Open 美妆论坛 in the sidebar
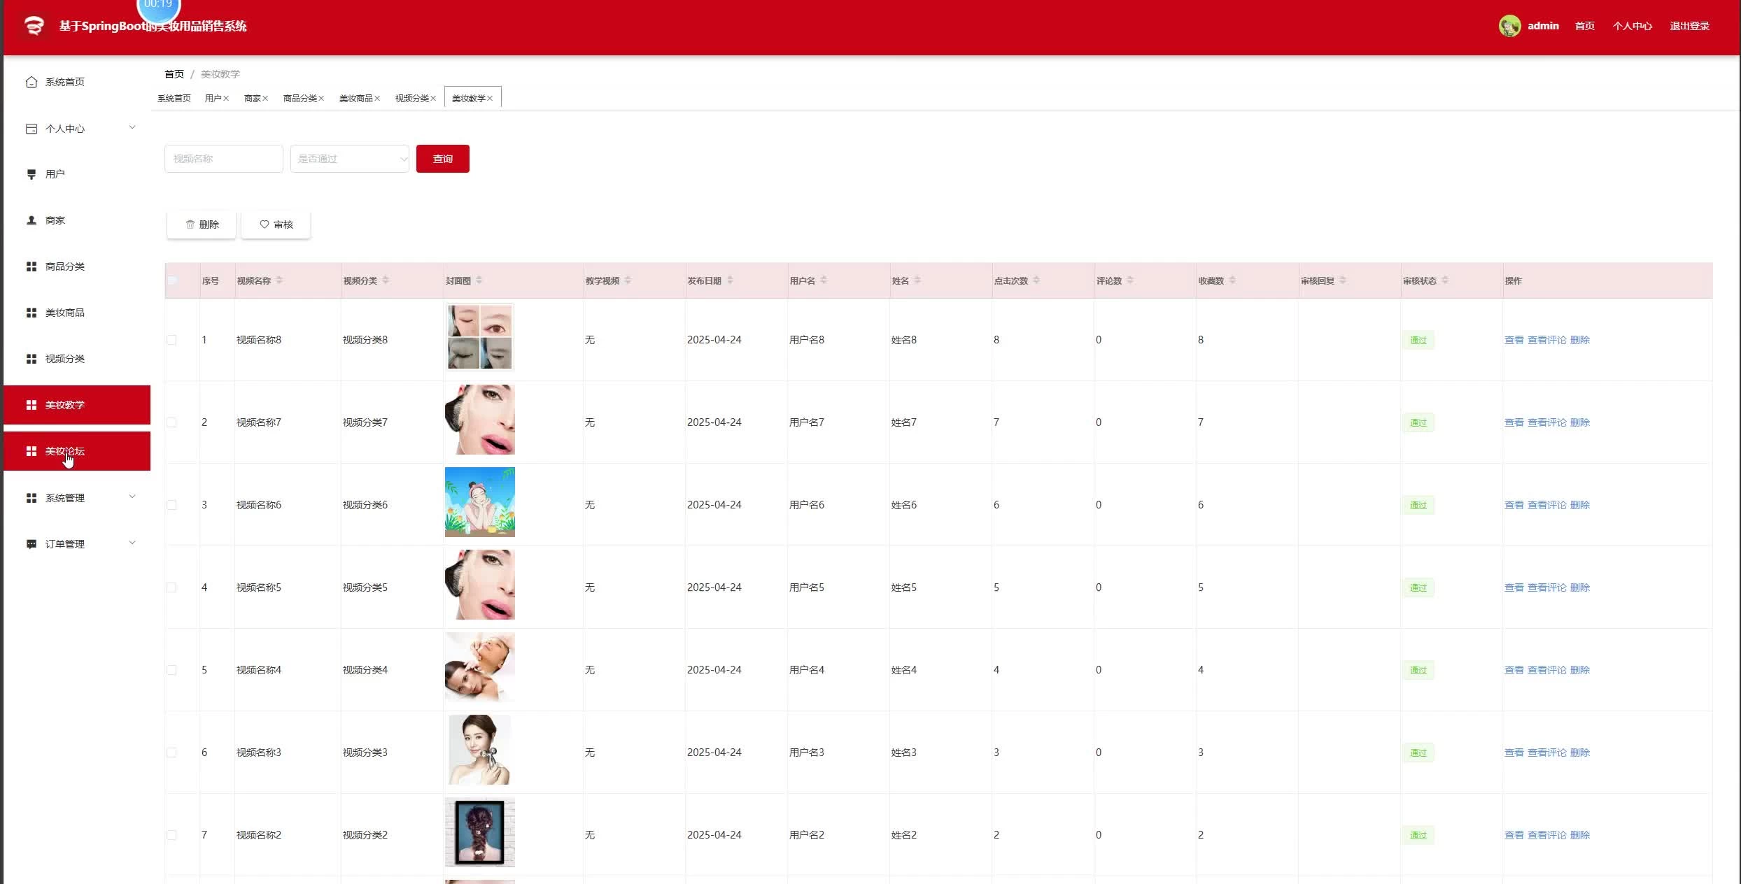1741x884 pixels. [65, 451]
